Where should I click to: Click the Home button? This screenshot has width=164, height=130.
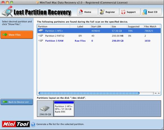point(87,12)
